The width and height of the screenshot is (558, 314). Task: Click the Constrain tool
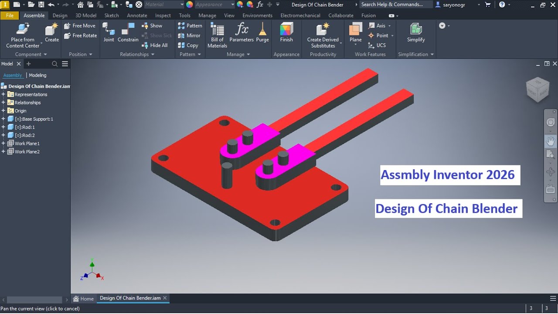click(128, 32)
